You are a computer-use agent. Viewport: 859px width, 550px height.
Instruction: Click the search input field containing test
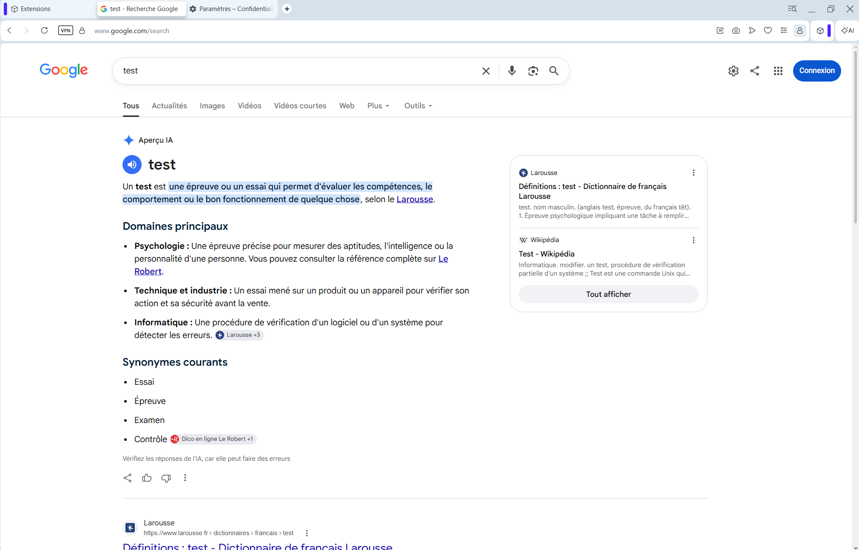point(298,71)
